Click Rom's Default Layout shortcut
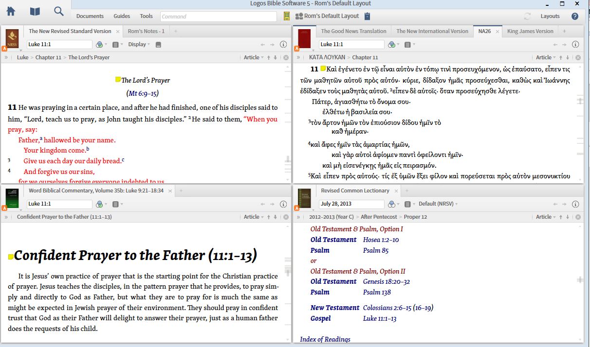 (x=327, y=16)
